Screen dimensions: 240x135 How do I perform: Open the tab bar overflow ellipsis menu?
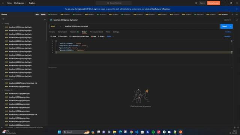point(237,14)
